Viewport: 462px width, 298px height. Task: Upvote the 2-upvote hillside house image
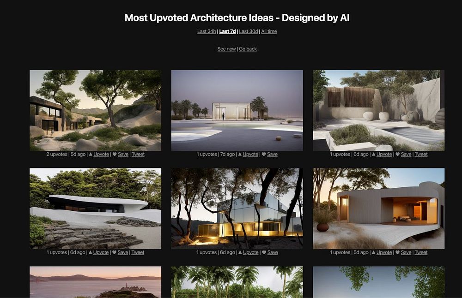click(101, 154)
